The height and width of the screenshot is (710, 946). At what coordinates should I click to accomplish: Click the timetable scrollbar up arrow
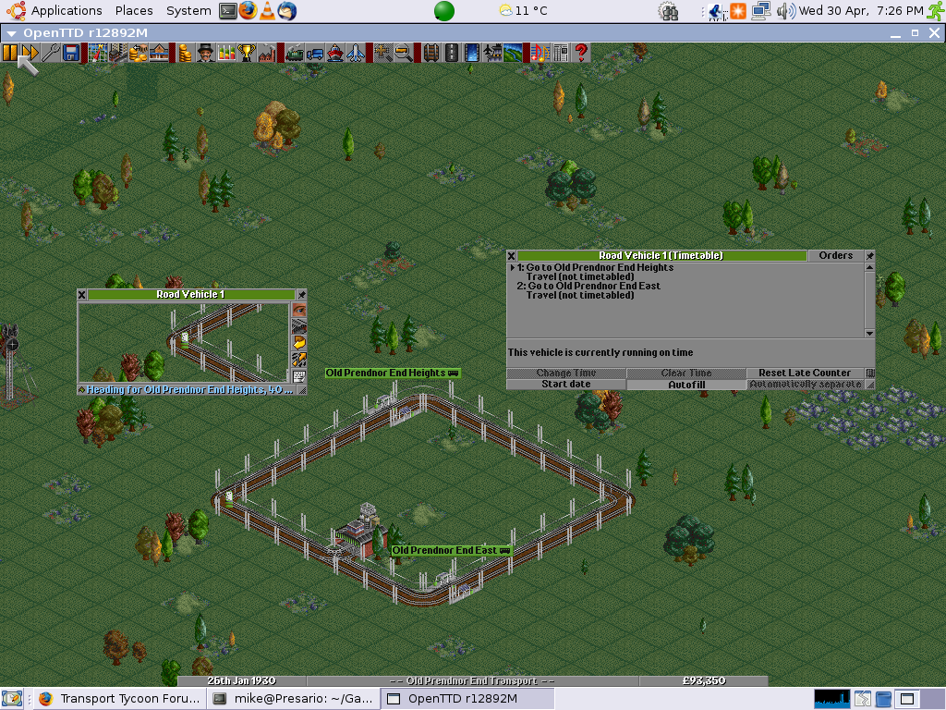pyautogui.click(x=869, y=267)
